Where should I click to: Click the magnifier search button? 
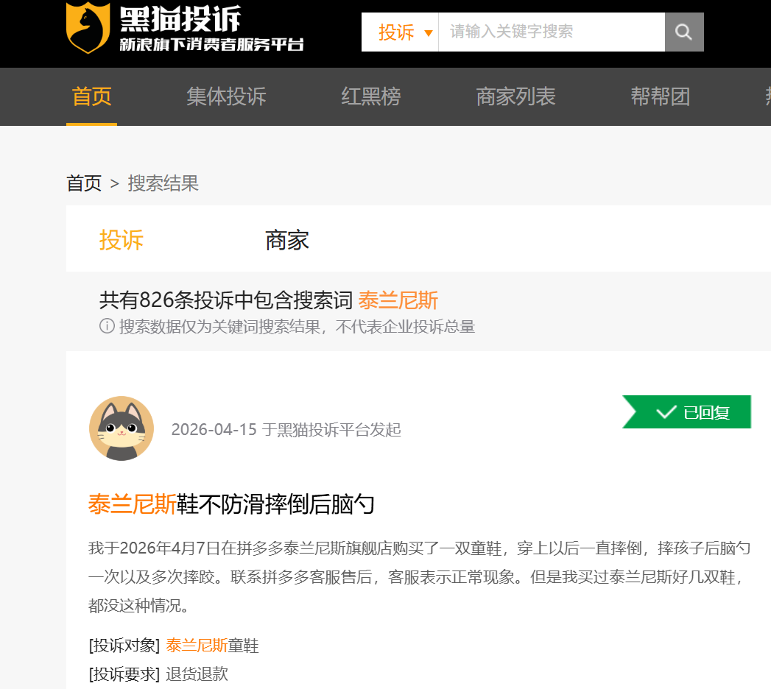(x=684, y=32)
